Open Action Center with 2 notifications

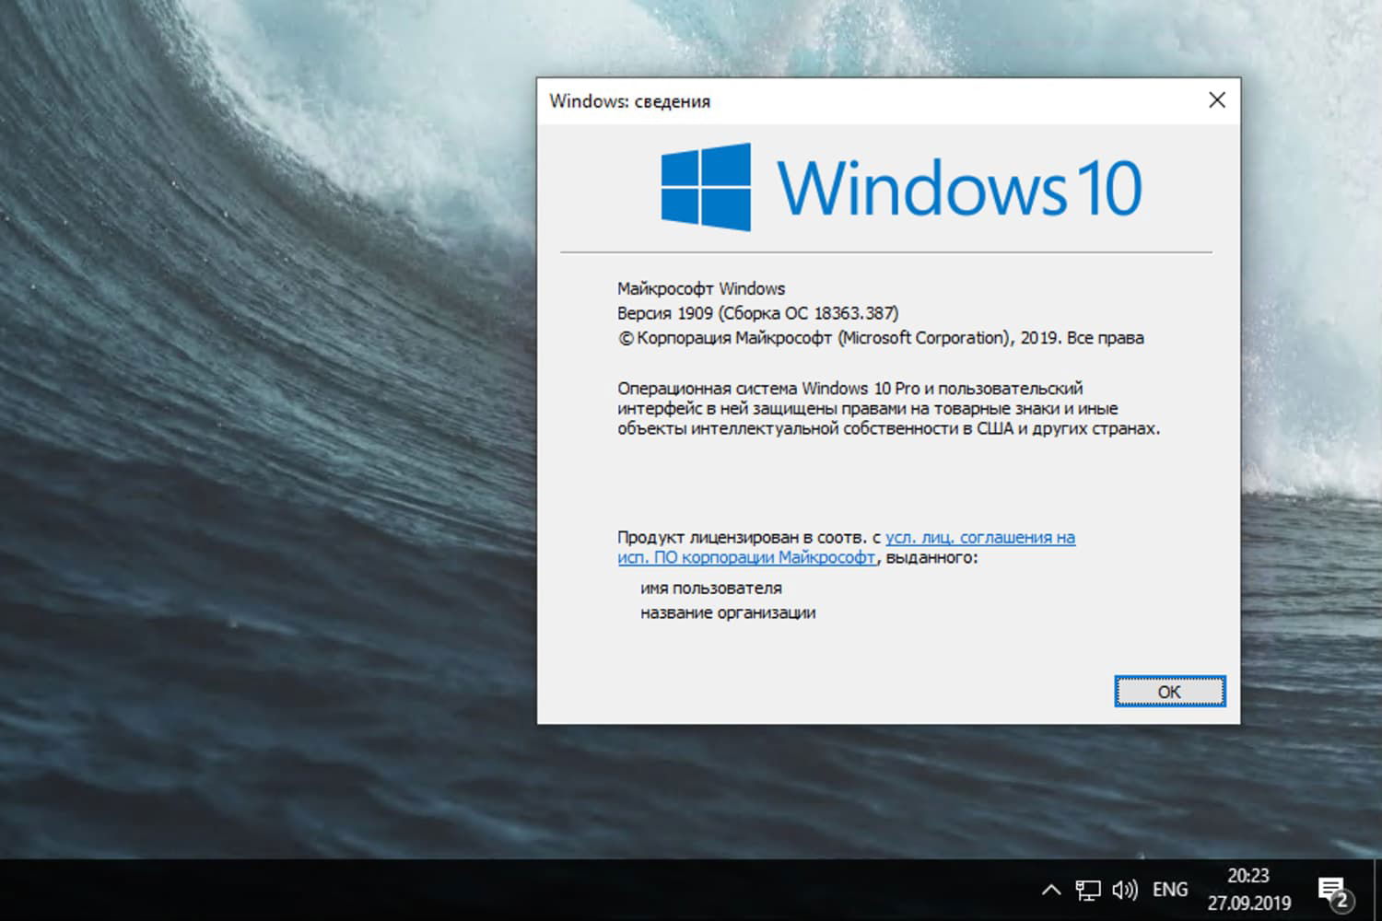coord(1333,889)
